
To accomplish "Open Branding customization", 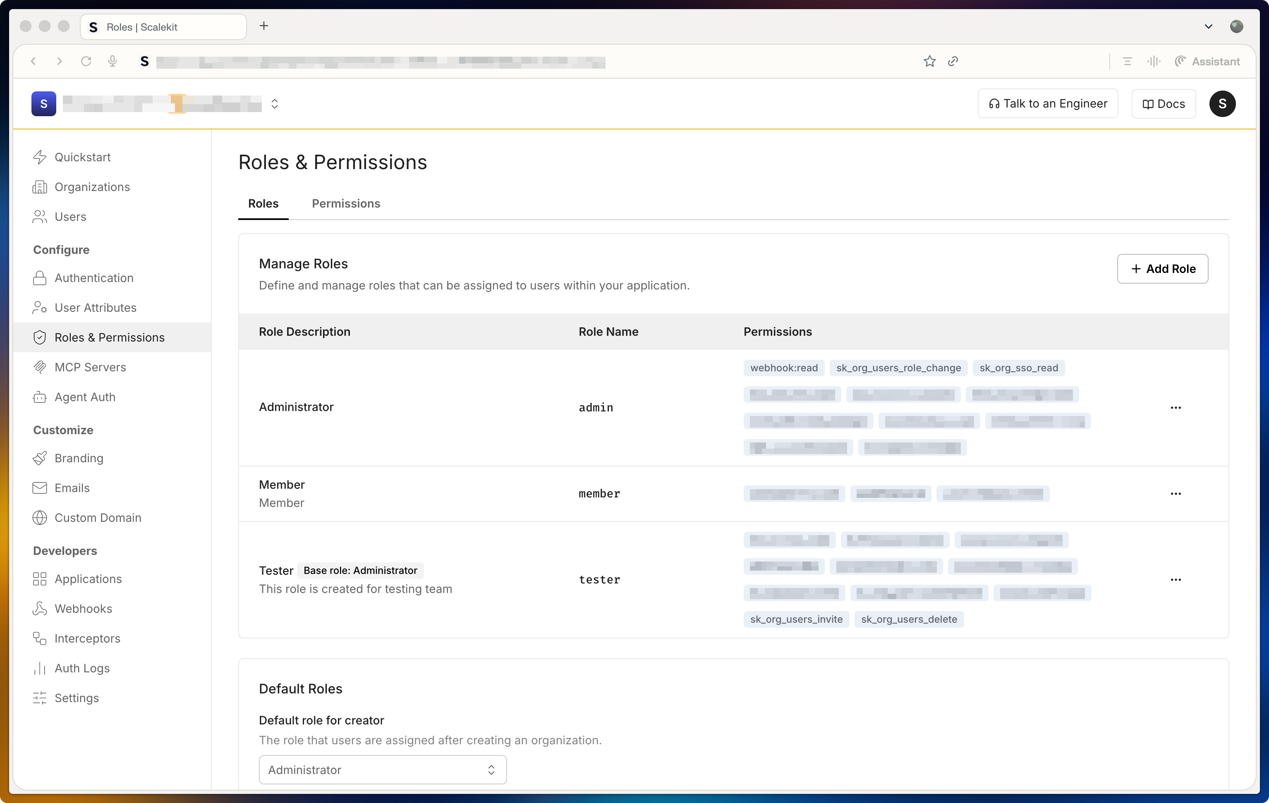I will click(79, 458).
